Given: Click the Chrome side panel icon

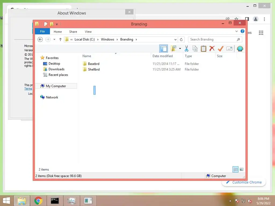Looking at the screenshot, I should click(x=247, y=19).
